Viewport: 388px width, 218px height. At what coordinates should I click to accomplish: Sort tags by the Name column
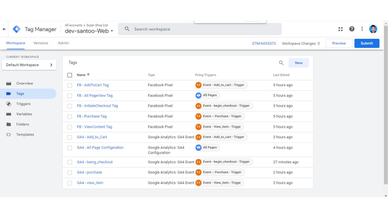pos(81,75)
